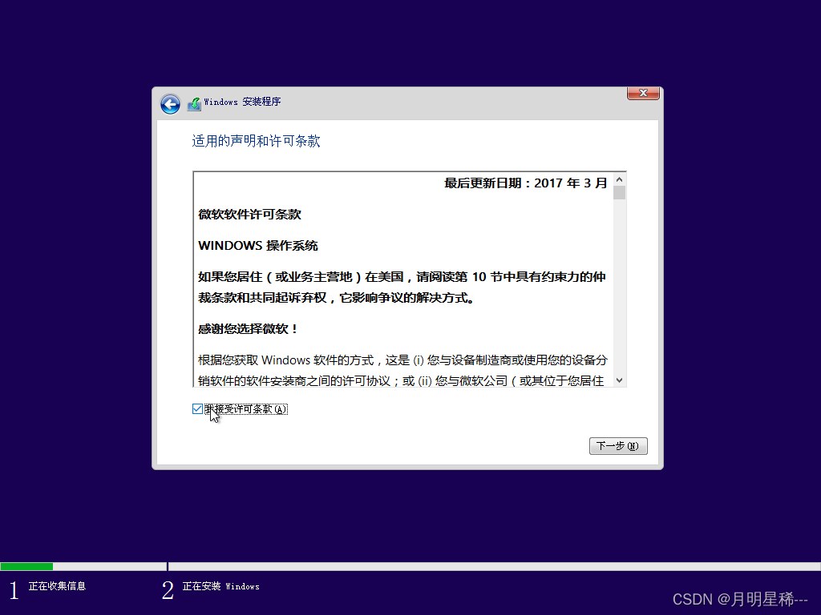Click the paragraph starting 根据您获取 Windows

click(x=402, y=370)
